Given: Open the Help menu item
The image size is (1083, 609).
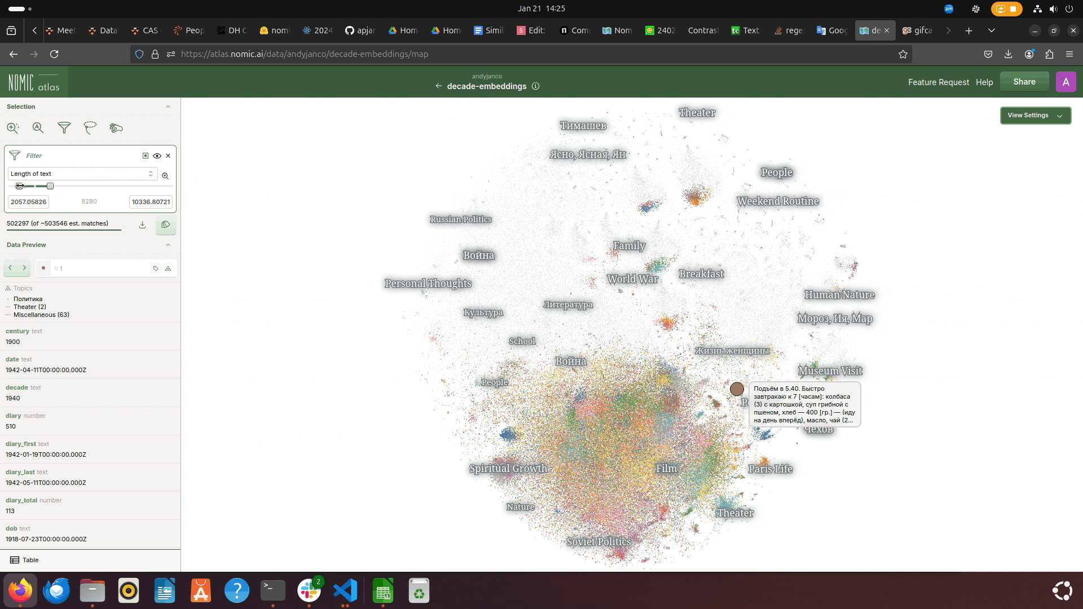Looking at the screenshot, I should click(x=984, y=82).
